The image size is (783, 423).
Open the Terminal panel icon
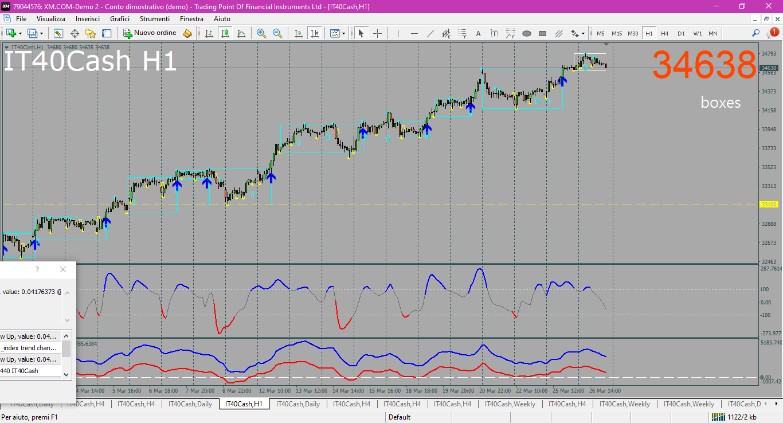tap(107, 33)
